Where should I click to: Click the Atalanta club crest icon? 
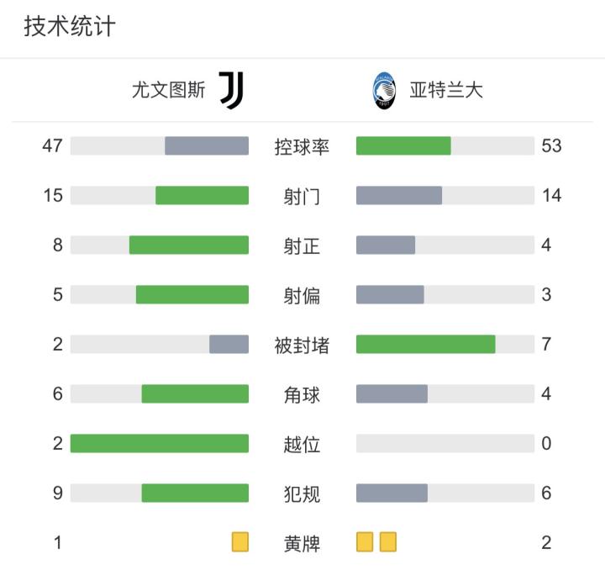[x=382, y=90]
